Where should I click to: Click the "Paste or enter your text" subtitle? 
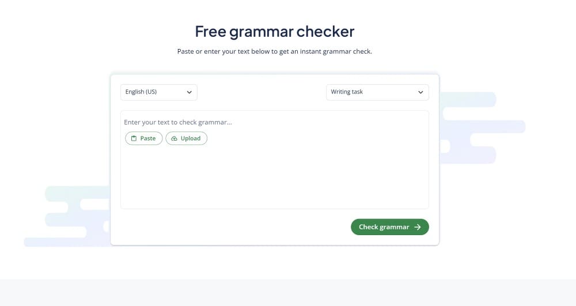click(x=275, y=51)
